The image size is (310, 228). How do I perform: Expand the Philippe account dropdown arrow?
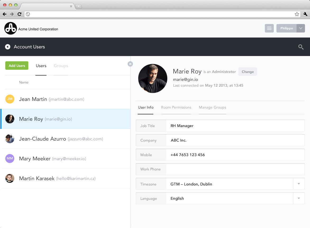[x=300, y=28]
